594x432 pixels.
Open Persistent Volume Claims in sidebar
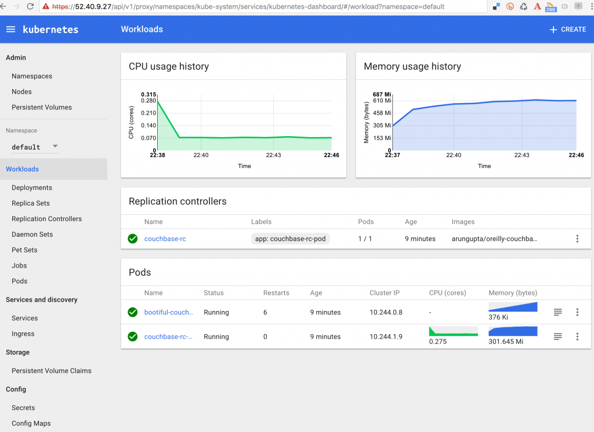tap(52, 371)
